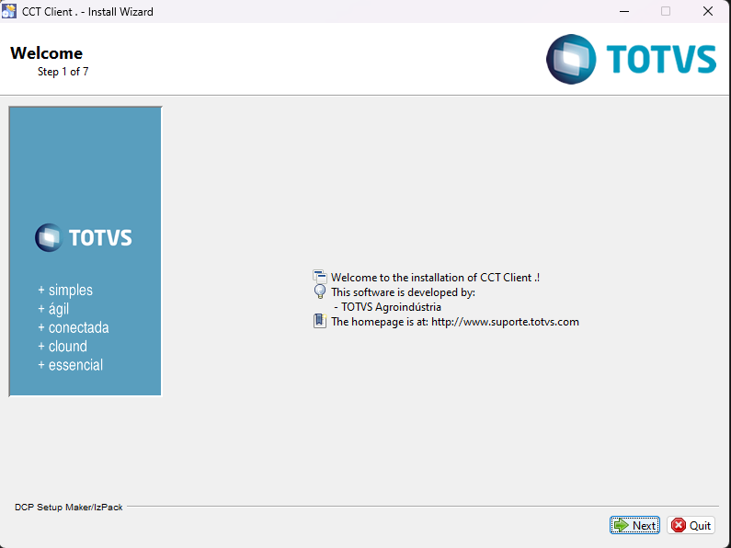
Task: Click the 'DCP Setup Maker/IzPack' label
Action: (x=69, y=507)
